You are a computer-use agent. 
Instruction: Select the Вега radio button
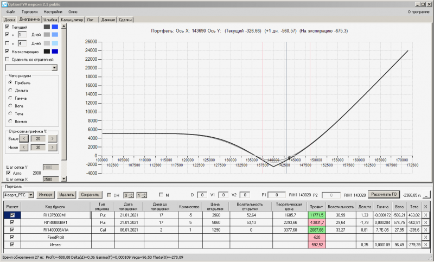10,106
